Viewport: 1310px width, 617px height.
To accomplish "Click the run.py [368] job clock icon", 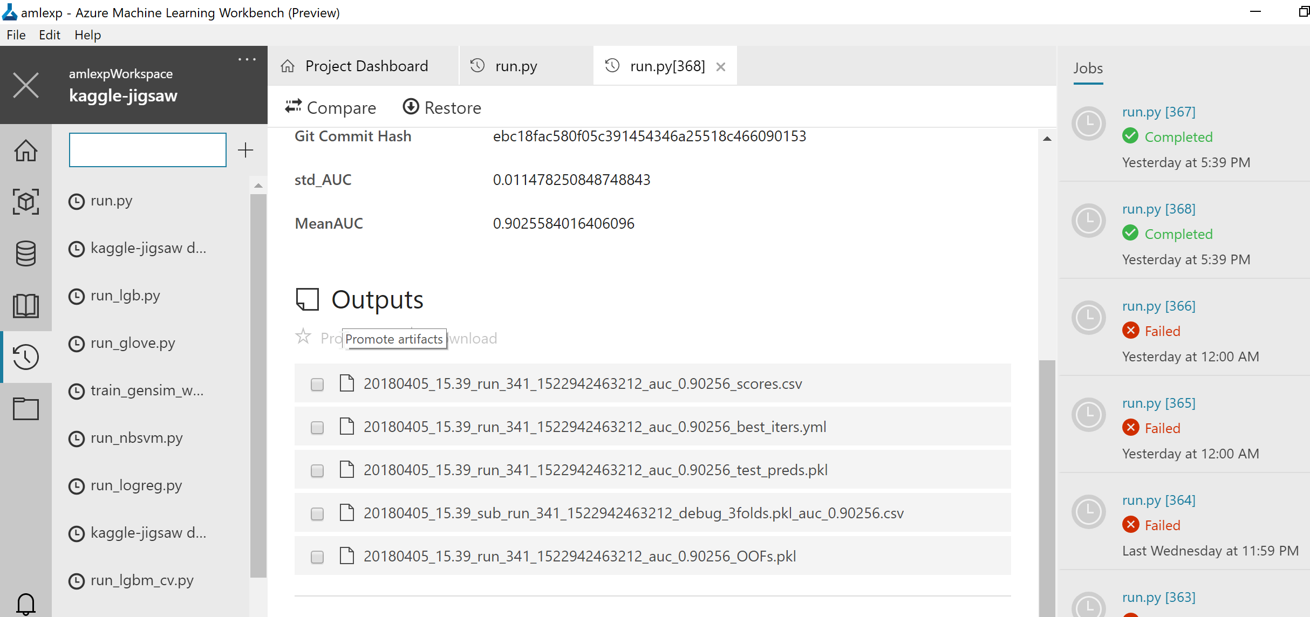I will click(x=1088, y=221).
